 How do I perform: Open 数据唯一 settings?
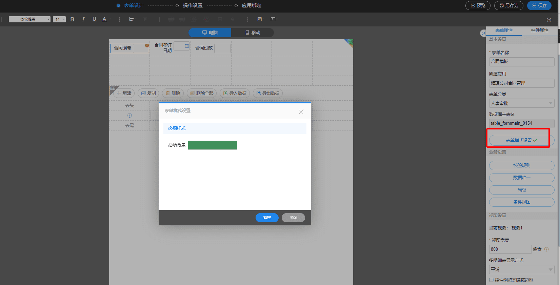pyautogui.click(x=522, y=178)
